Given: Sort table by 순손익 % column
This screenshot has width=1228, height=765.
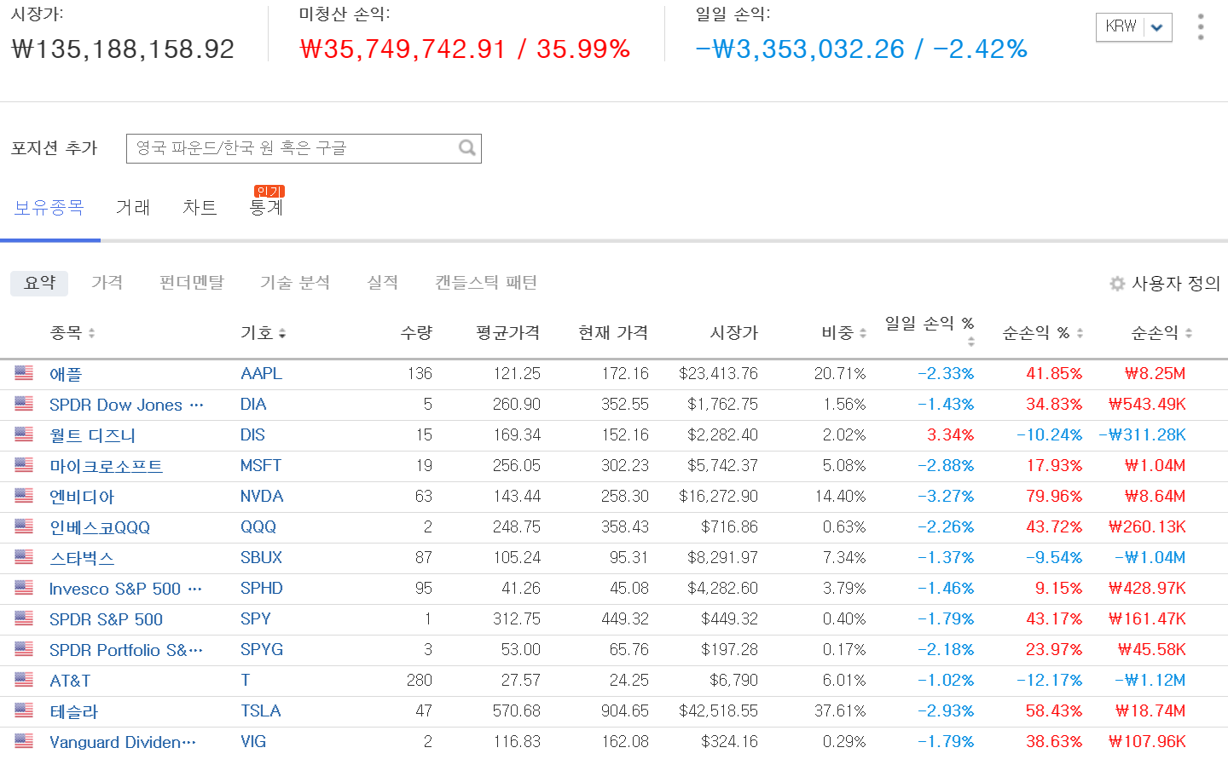Looking at the screenshot, I should [1043, 333].
